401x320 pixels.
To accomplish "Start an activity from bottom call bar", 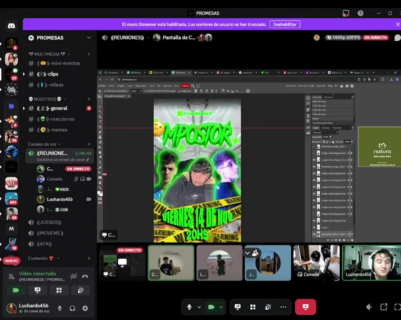I will click(253, 307).
